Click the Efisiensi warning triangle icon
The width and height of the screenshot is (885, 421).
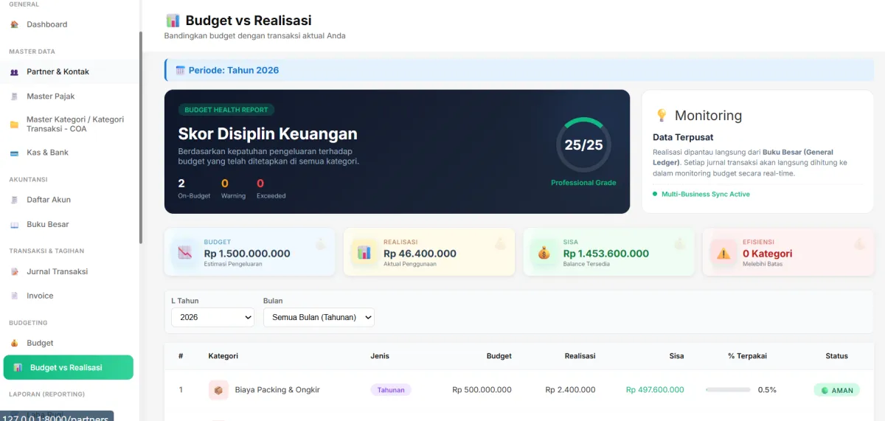[723, 252]
